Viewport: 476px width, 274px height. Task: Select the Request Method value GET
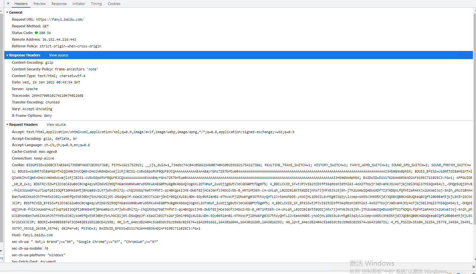pyautogui.click(x=45, y=26)
